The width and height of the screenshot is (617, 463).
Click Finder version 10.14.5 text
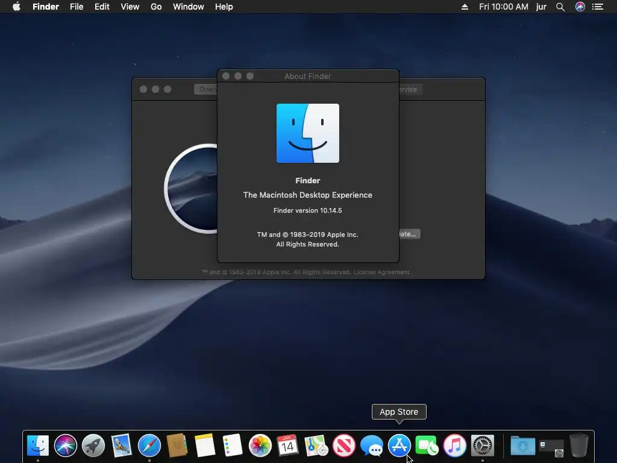pos(308,210)
